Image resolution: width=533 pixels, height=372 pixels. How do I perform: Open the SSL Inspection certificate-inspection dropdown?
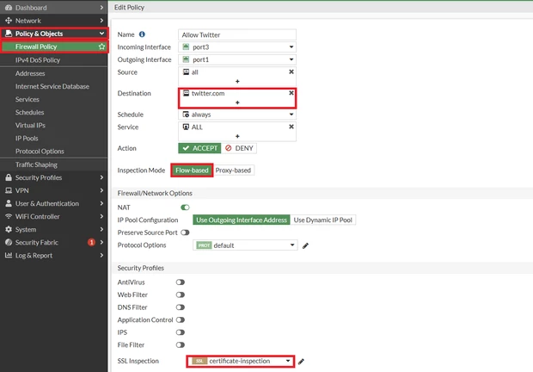[241, 361]
